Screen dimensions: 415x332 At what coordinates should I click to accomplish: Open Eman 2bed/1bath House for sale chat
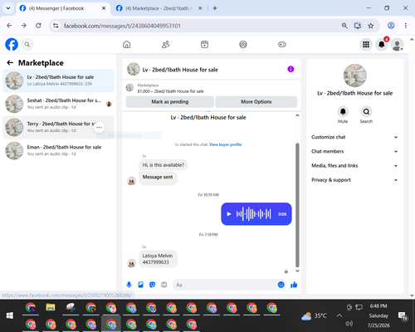(58, 150)
